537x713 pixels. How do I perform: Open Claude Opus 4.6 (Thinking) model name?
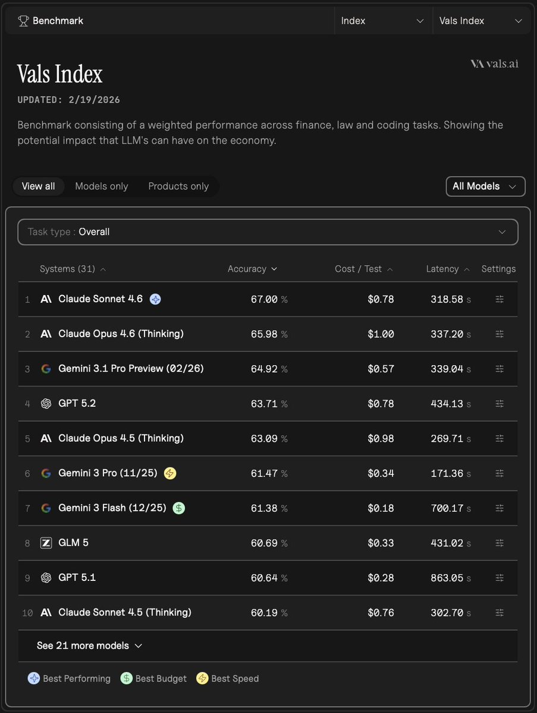pyautogui.click(x=121, y=334)
